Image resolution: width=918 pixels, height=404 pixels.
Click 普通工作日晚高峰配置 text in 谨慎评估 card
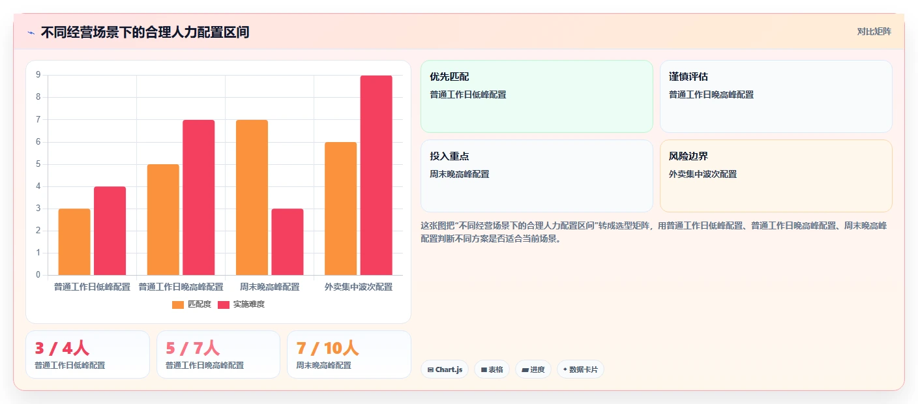click(711, 94)
